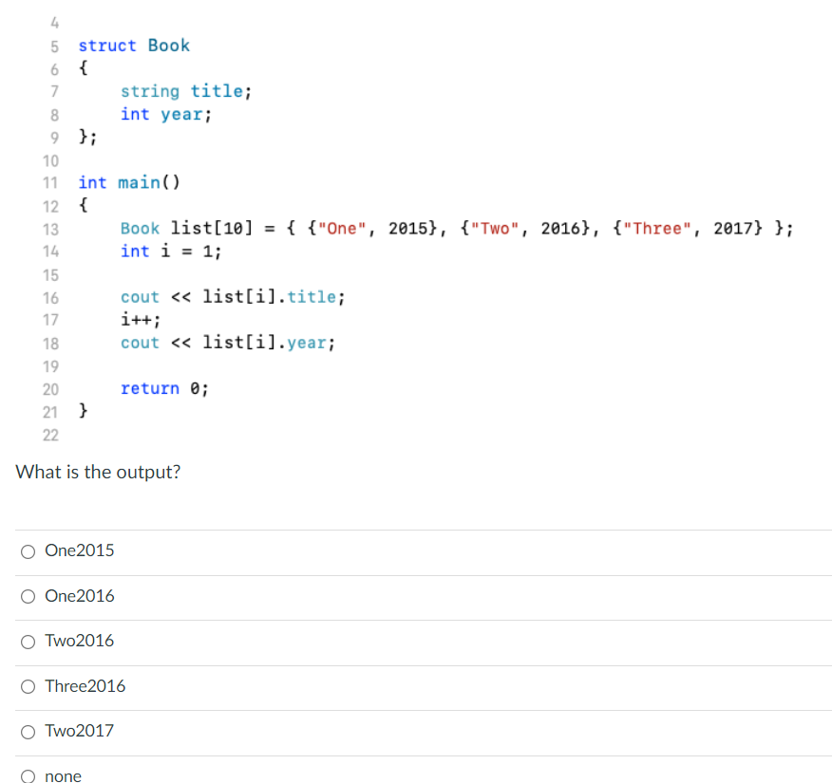Click the 'i++;' code line

(141, 319)
